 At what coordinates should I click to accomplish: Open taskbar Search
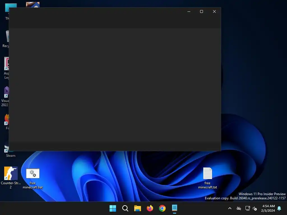pyautogui.click(x=125, y=208)
